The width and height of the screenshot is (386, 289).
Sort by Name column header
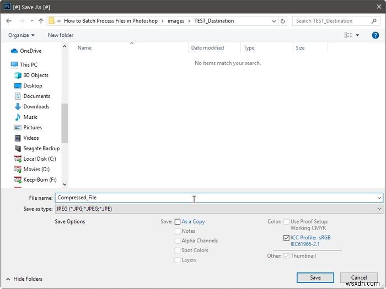pos(84,48)
